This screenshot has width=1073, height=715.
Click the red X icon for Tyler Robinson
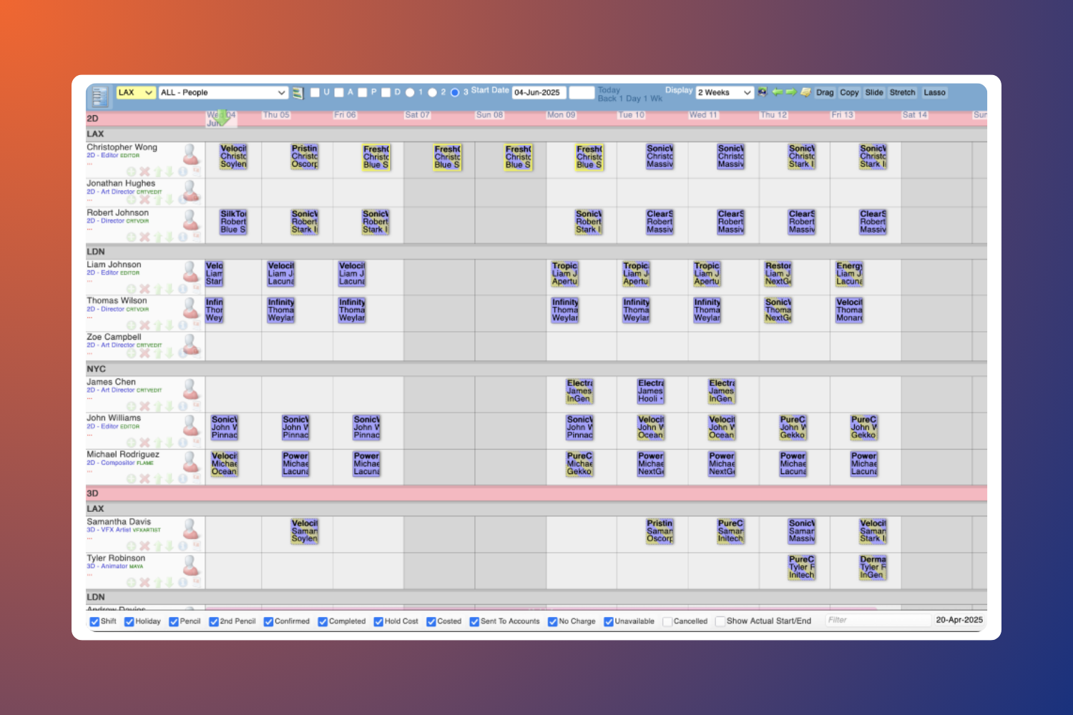[144, 583]
